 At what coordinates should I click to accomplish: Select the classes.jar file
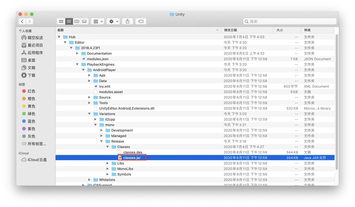(x=195, y=158)
